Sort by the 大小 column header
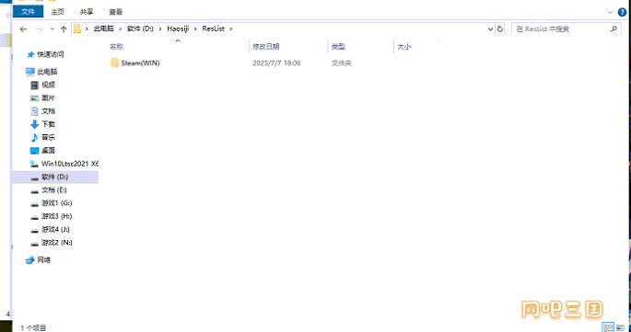Viewport: 631px width, 332px height. (x=403, y=47)
